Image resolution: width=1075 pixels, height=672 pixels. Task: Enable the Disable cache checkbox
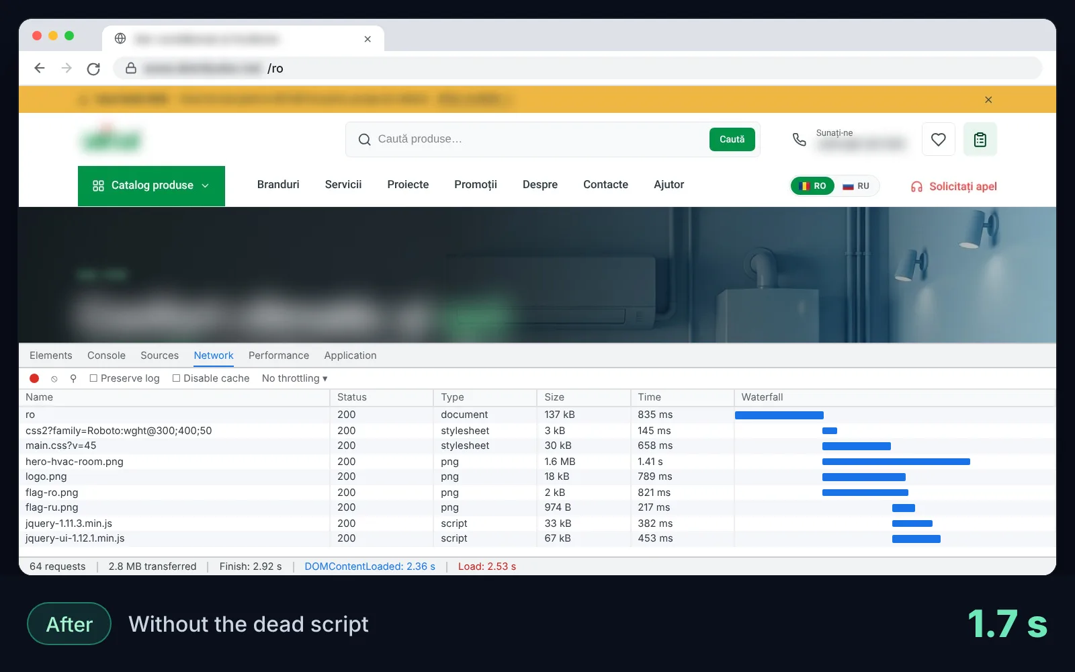pos(176,378)
